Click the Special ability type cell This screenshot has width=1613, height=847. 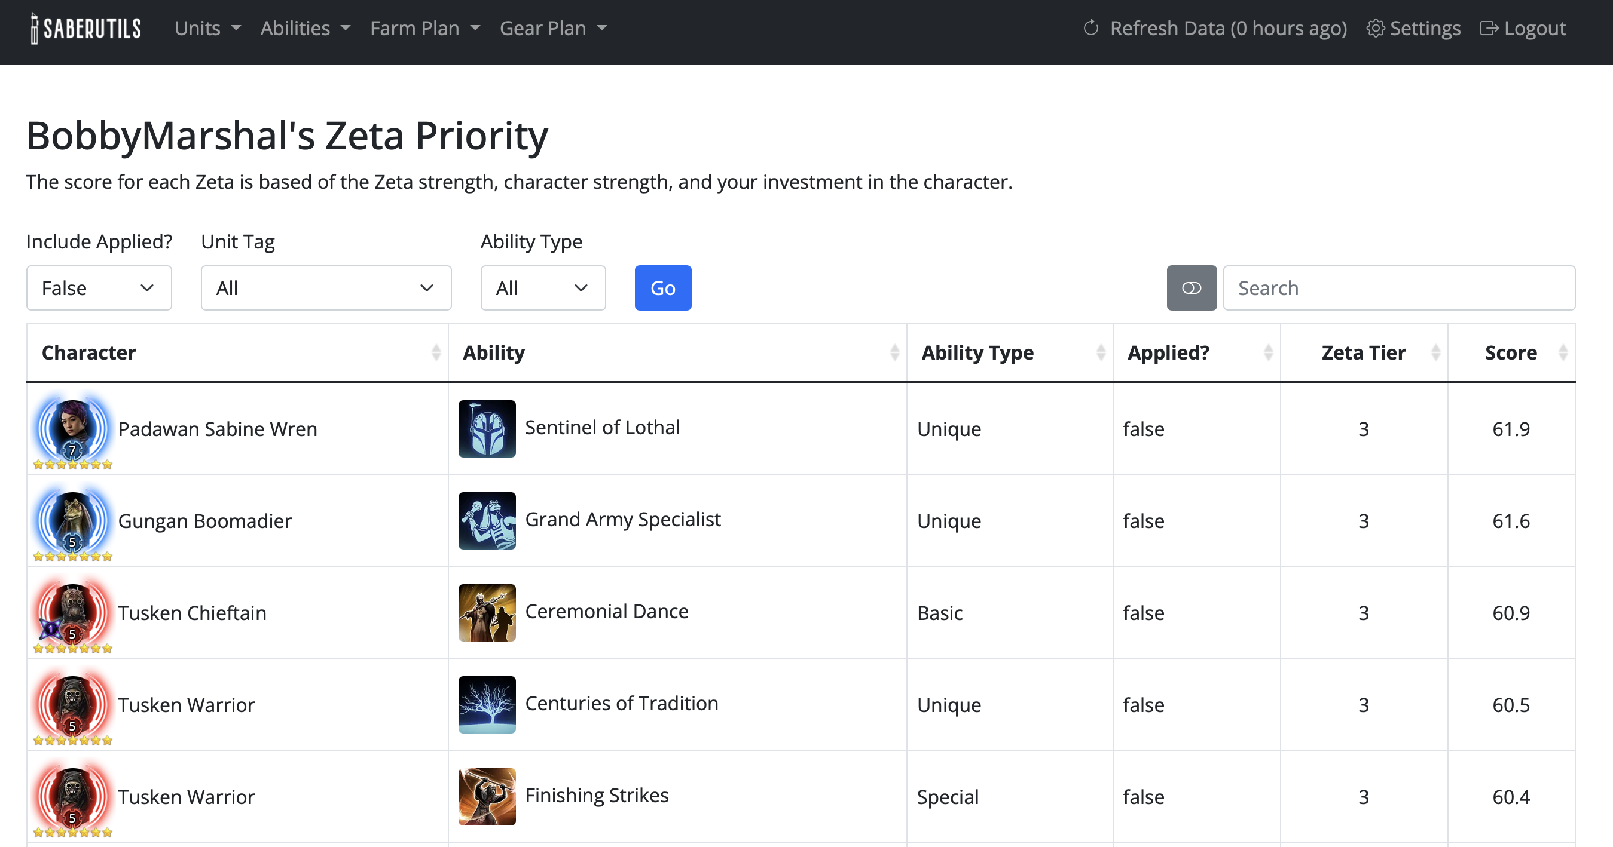1009,797
